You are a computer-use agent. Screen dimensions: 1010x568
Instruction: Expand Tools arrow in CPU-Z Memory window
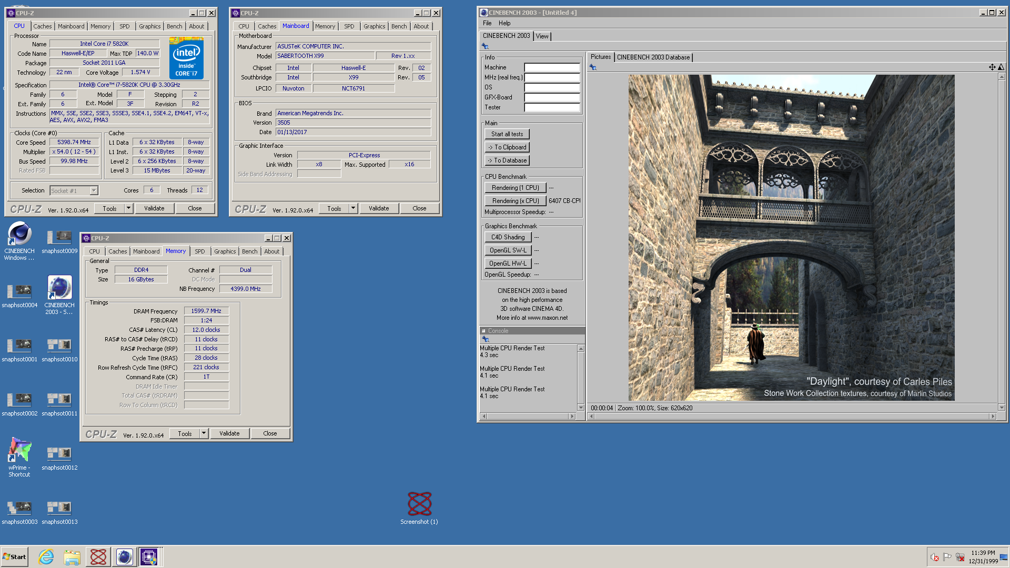point(204,433)
